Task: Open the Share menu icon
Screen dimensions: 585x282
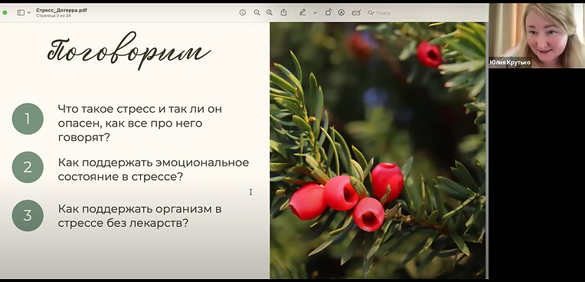Action: click(x=283, y=12)
